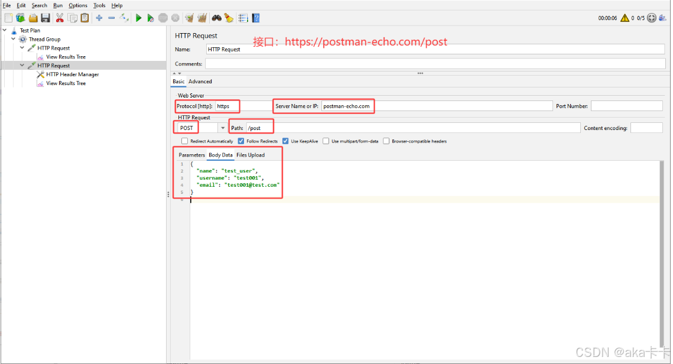Open the POST method dropdown arrow
The image size is (673, 364).
point(222,128)
